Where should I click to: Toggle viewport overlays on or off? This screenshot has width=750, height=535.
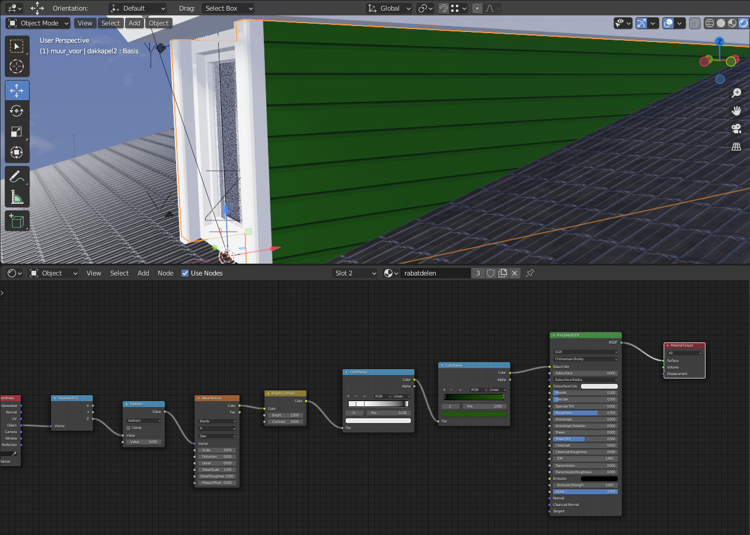pos(668,23)
